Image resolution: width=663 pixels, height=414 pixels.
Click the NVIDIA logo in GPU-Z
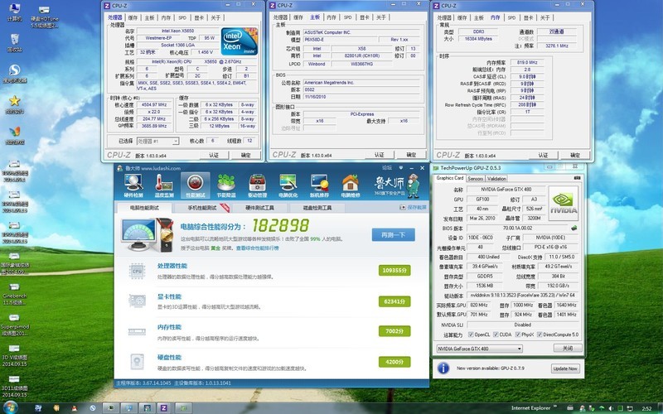(564, 203)
